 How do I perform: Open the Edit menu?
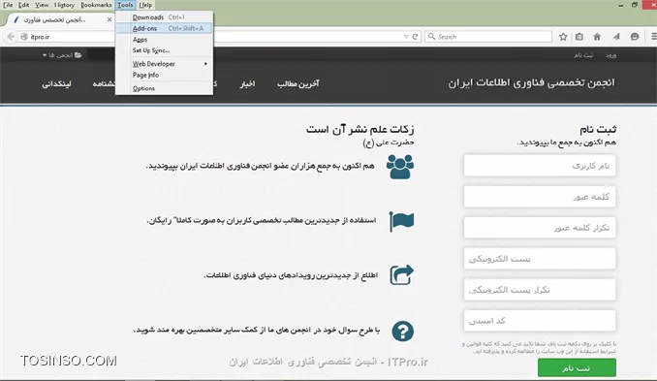23,5
